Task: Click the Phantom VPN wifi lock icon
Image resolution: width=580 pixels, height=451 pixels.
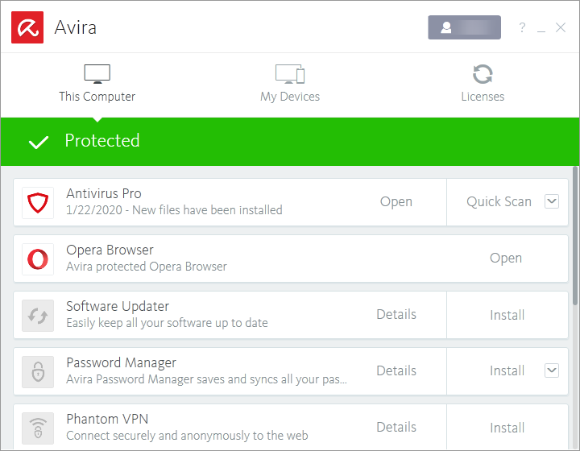Action: coord(38,428)
